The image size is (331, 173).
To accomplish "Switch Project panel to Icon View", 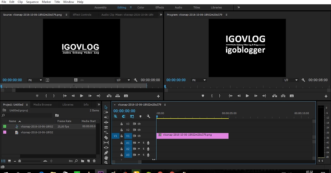I will 9,161.
